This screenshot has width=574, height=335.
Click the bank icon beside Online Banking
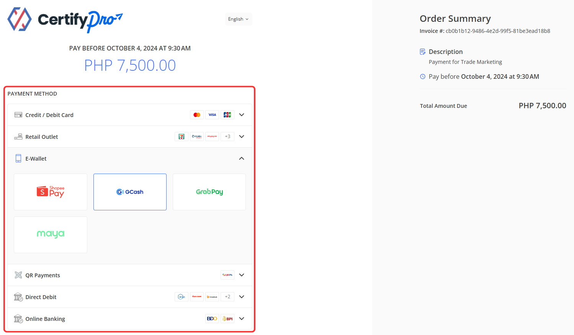click(18, 319)
